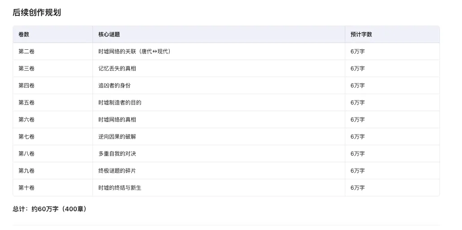Screen dimensions: 462x230
Task: Click the 卷数 column header
Action: pyautogui.click(x=24, y=35)
